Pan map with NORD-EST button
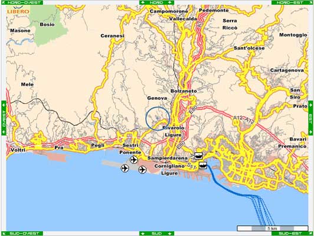This screenshot has height=236, width=314. (292, 2)
